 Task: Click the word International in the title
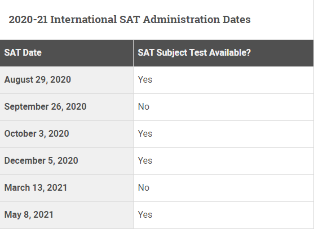83,20
